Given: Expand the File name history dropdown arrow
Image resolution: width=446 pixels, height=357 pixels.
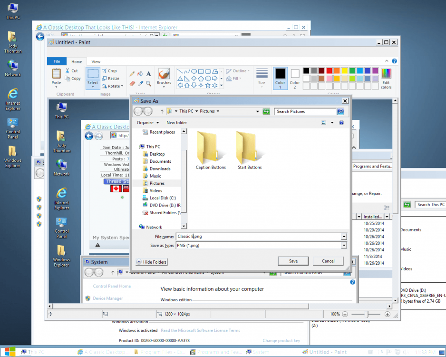Looking at the screenshot, I should pyautogui.click(x=344, y=237).
